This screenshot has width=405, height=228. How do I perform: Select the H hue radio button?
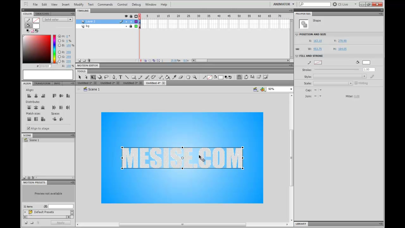click(59, 36)
